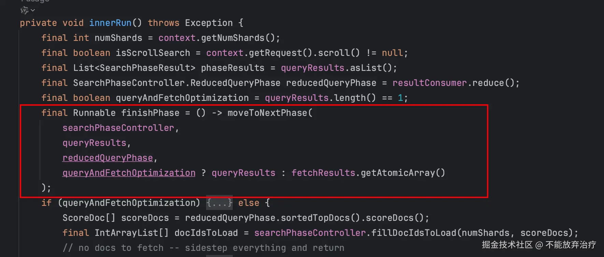The width and height of the screenshot is (604, 257).
Task: Click the isScrollSearch variable declaration
Action: pos(153,53)
